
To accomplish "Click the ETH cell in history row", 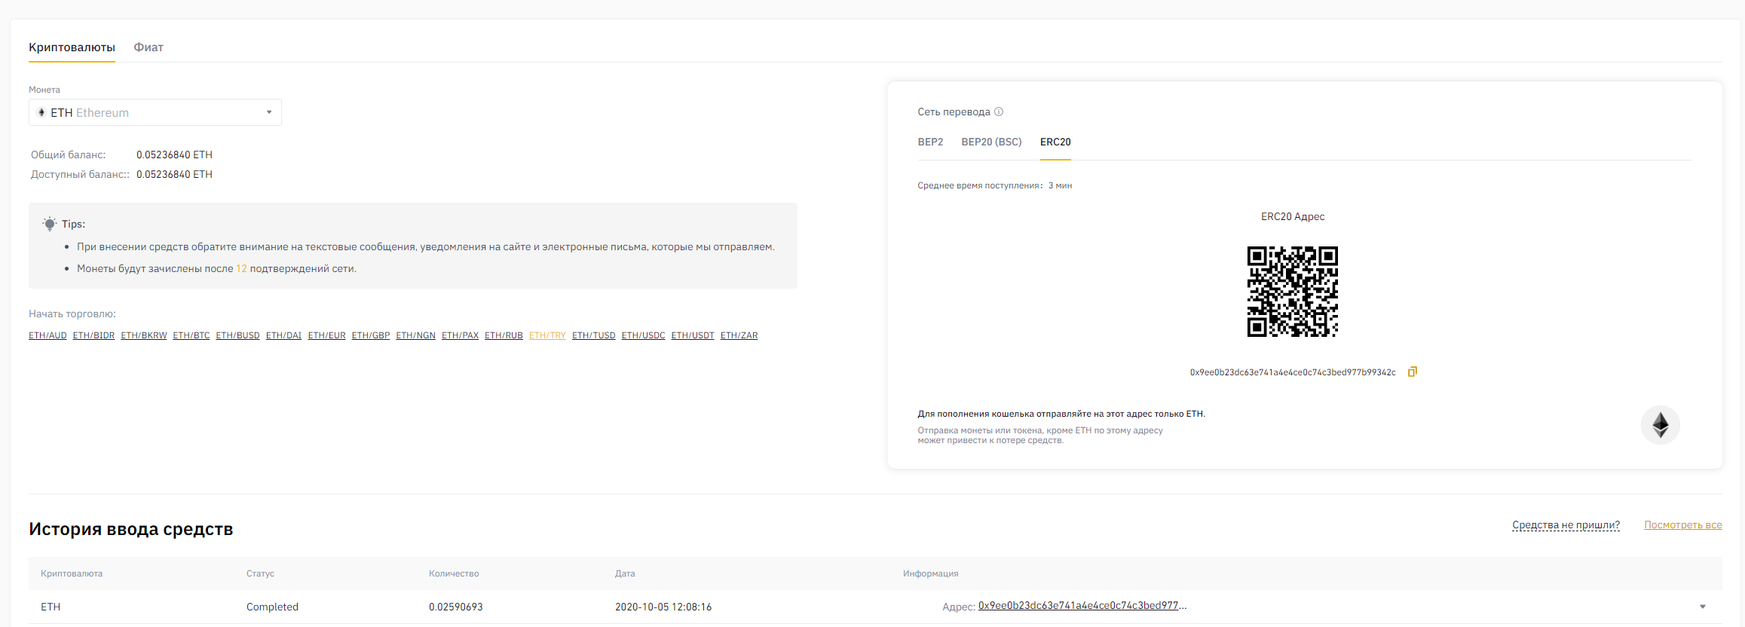I will tap(51, 607).
